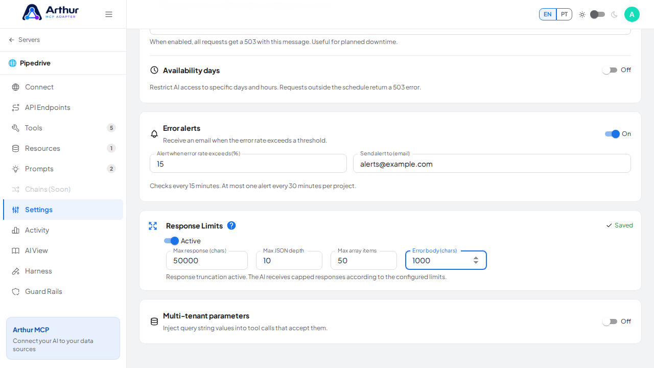Click the Chains (Soon) item
The image size is (654, 368).
(63, 189)
